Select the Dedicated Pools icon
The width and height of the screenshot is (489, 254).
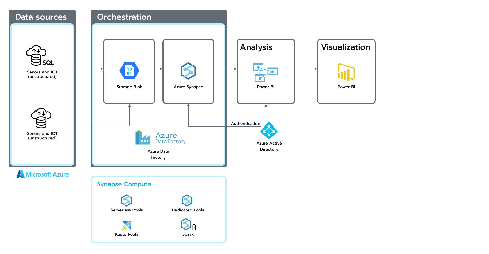pos(187,200)
